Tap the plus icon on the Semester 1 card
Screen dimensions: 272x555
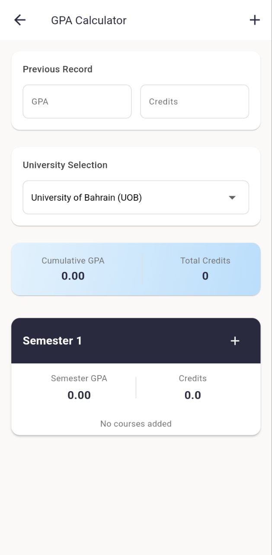pyautogui.click(x=235, y=341)
